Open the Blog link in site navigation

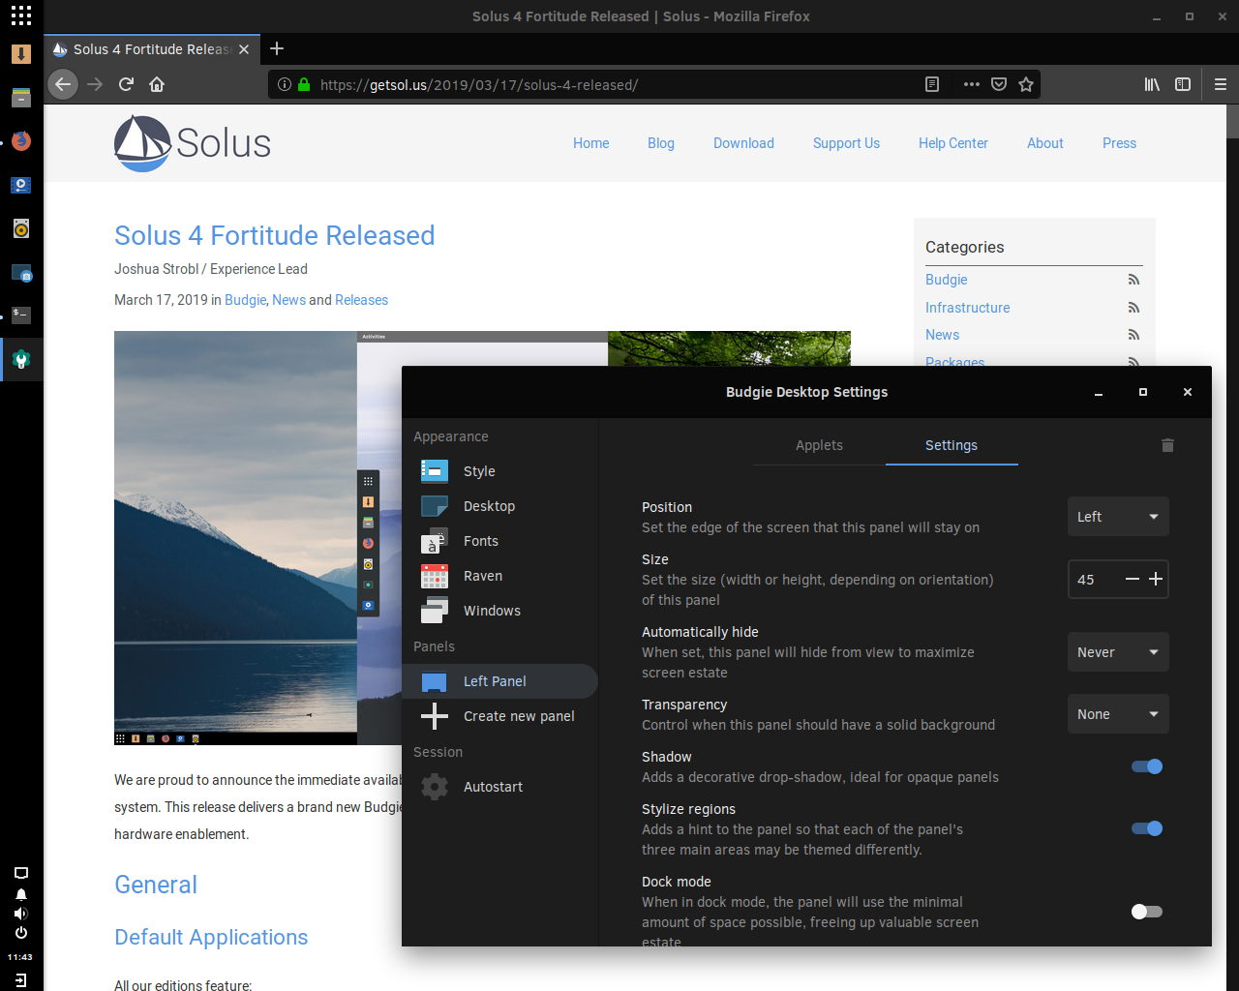click(x=661, y=143)
